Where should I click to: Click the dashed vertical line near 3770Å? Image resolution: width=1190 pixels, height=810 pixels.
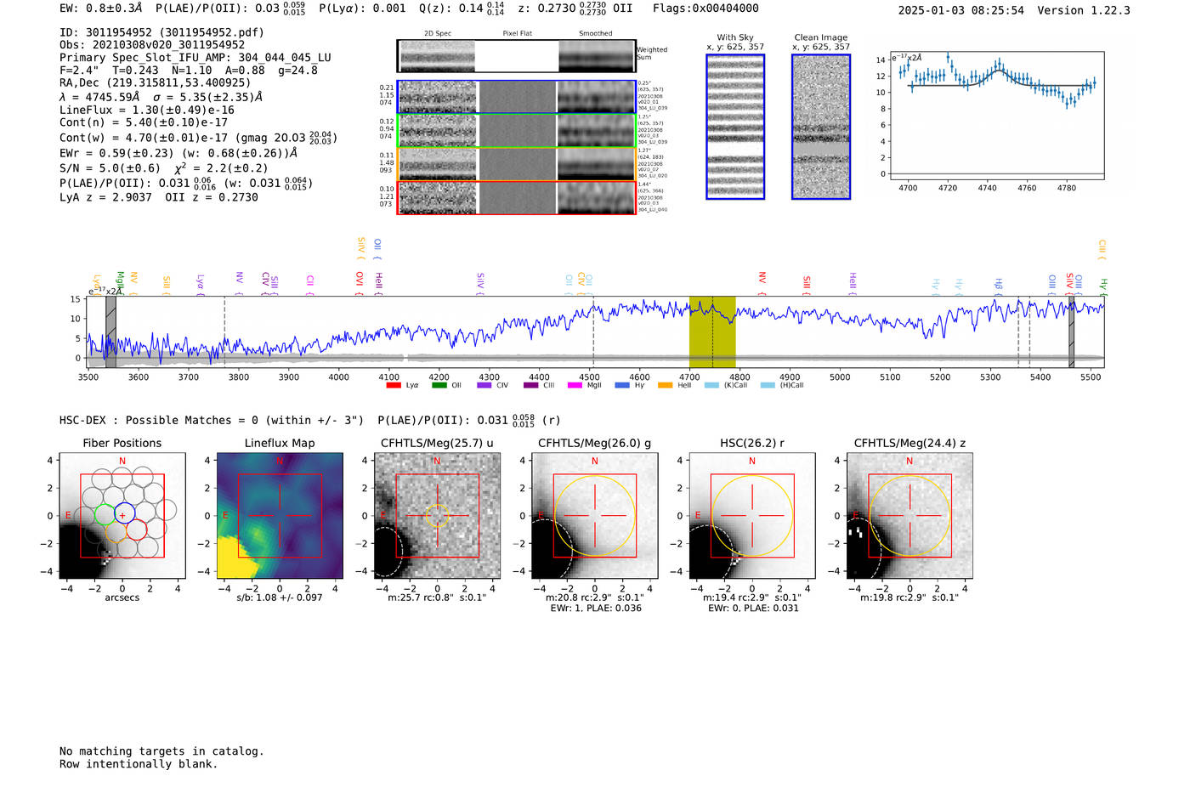coord(224,332)
